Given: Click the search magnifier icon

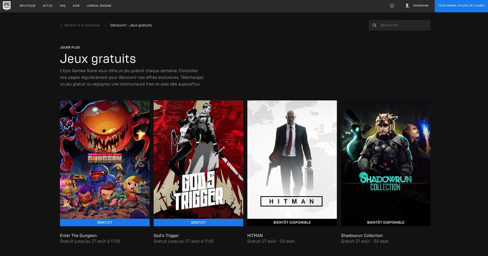Looking at the screenshot, I should pyautogui.click(x=374, y=25).
